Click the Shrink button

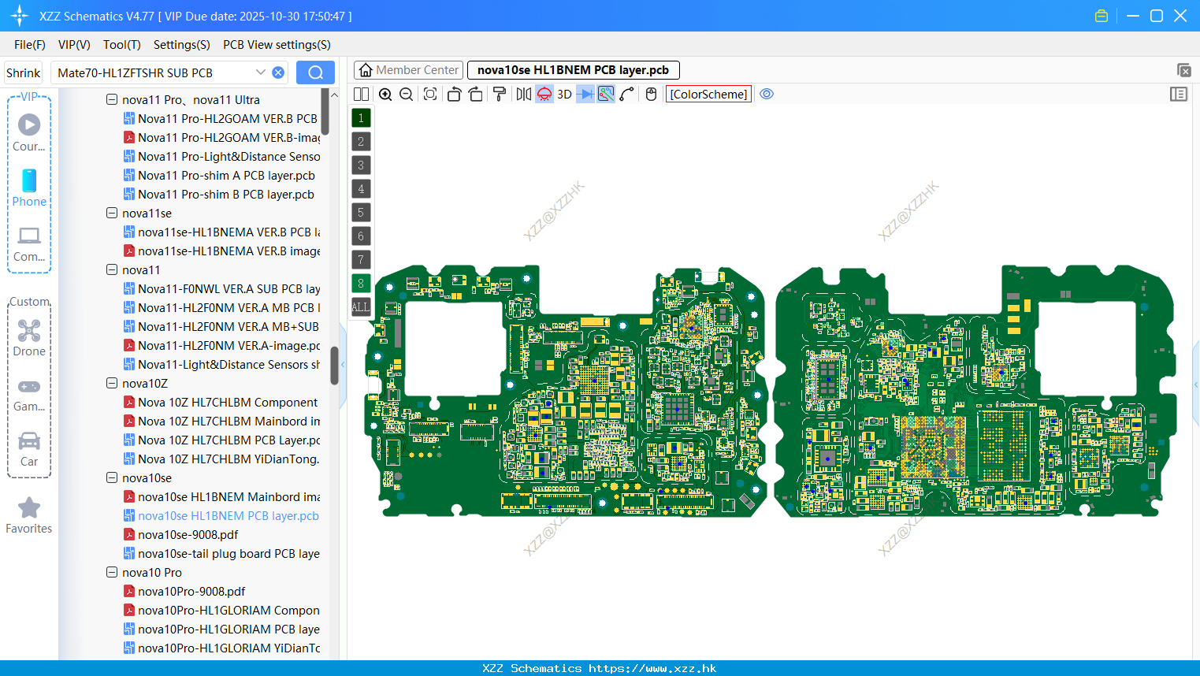[24, 72]
